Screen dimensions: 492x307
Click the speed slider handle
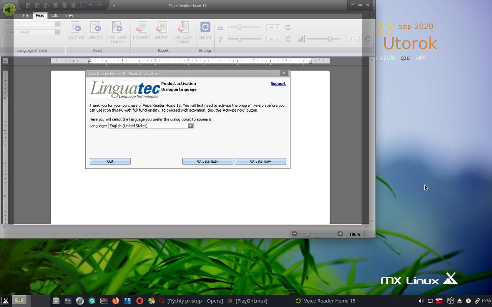click(x=239, y=27)
